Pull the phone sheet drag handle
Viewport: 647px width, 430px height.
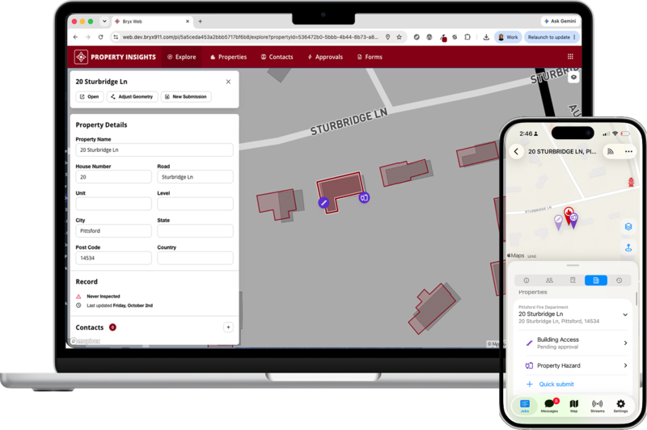pos(573,265)
